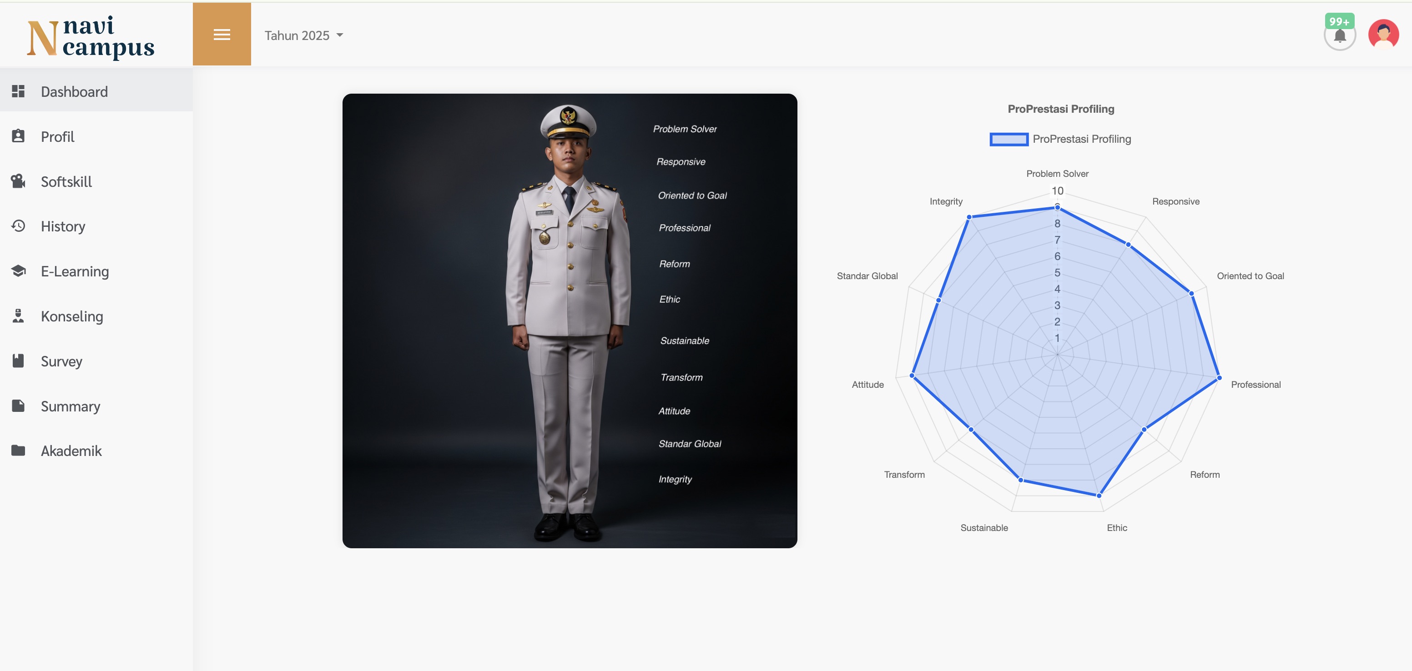Toggle the ProPrestasi Profiling legend swatch
Image resolution: width=1412 pixels, height=671 pixels.
click(1009, 139)
